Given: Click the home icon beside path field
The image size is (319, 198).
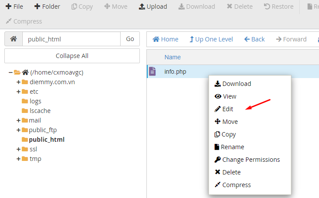Looking at the screenshot, I should [x=13, y=39].
